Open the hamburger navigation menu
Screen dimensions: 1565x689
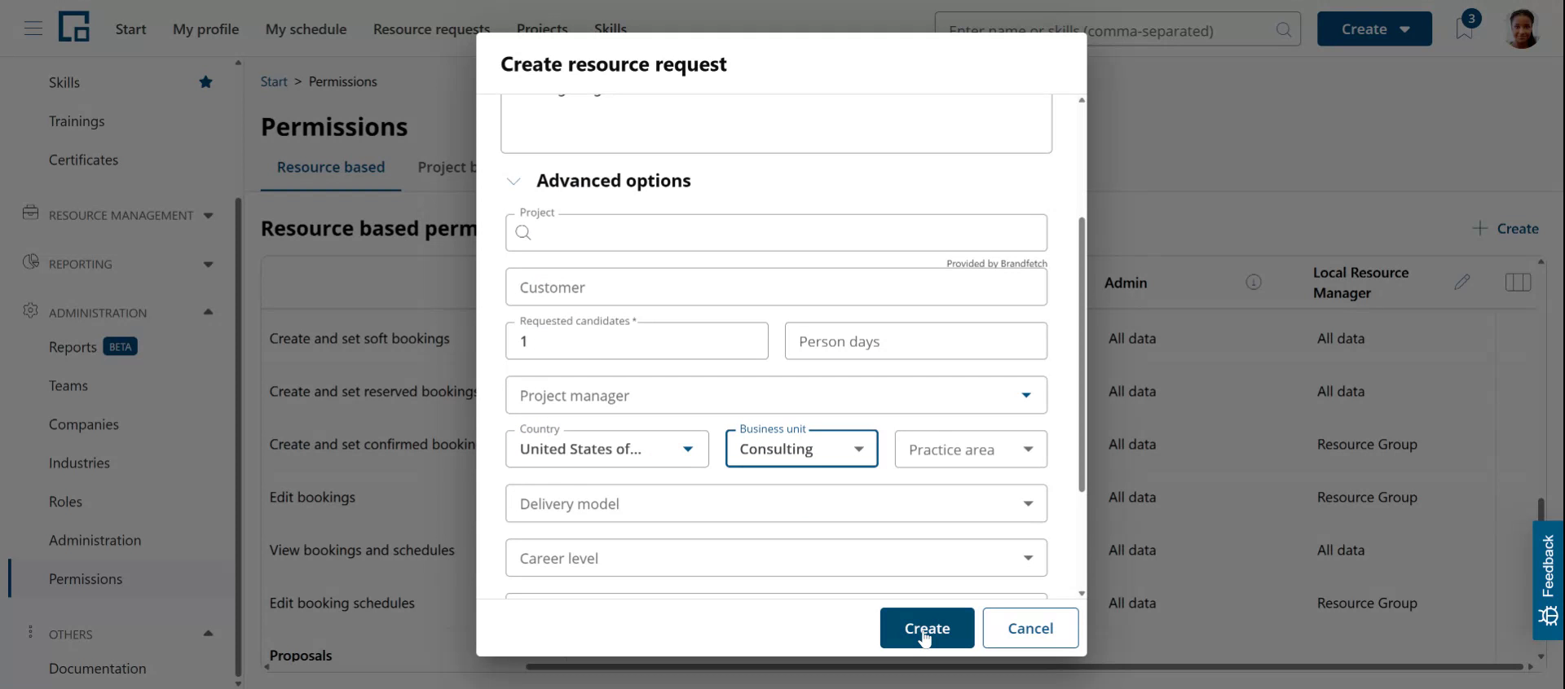tap(33, 29)
